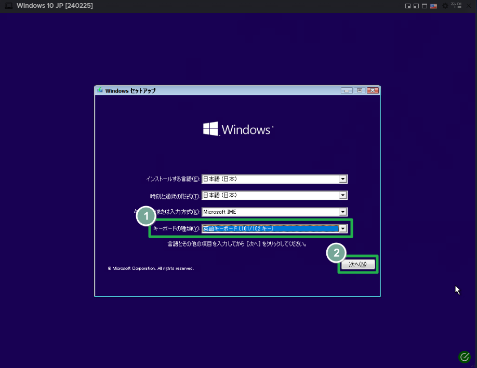Click the full window console view icon
Viewport: 477px width, 368px height.
click(425, 6)
